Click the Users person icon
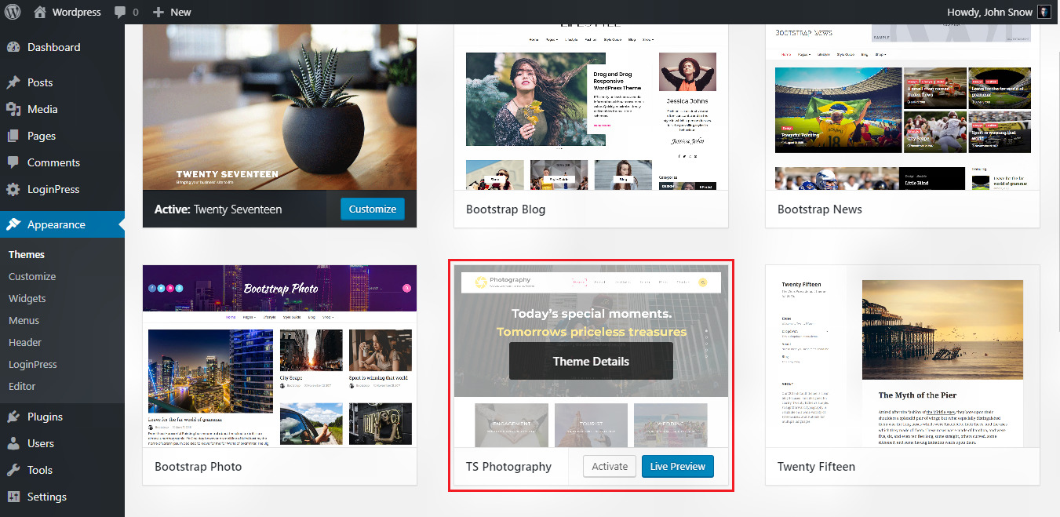 tap(13, 443)
